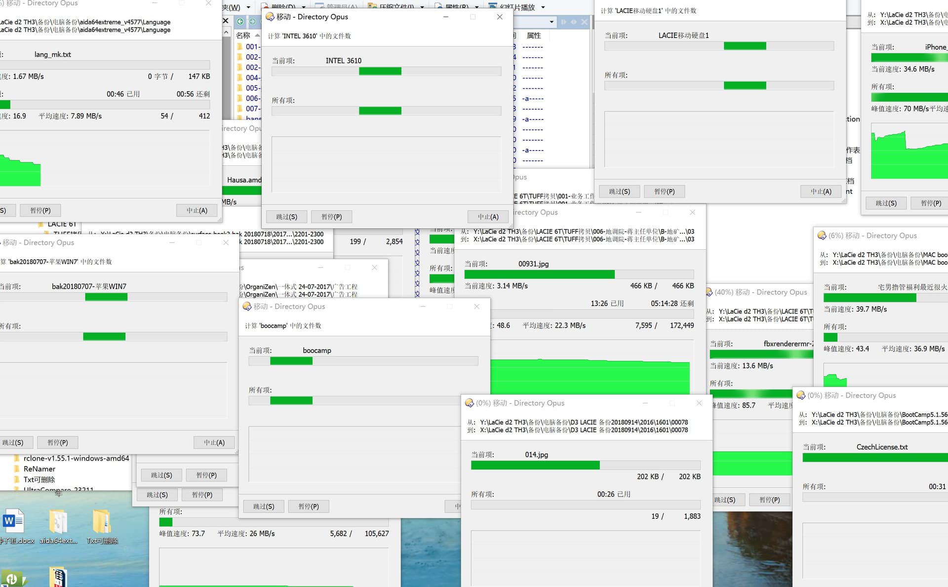
Task: Open the 幻灯片播放 toolbar menu
Action: pos(517,7)
